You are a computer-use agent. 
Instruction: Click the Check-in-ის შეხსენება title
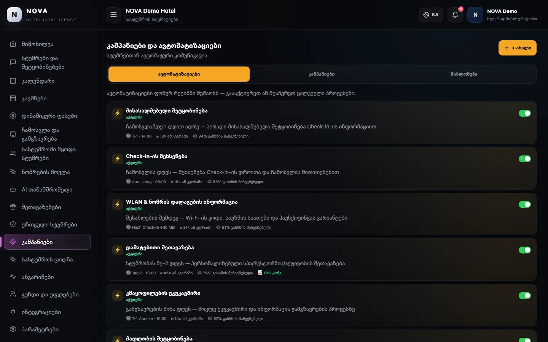click(x=157, y=156)
